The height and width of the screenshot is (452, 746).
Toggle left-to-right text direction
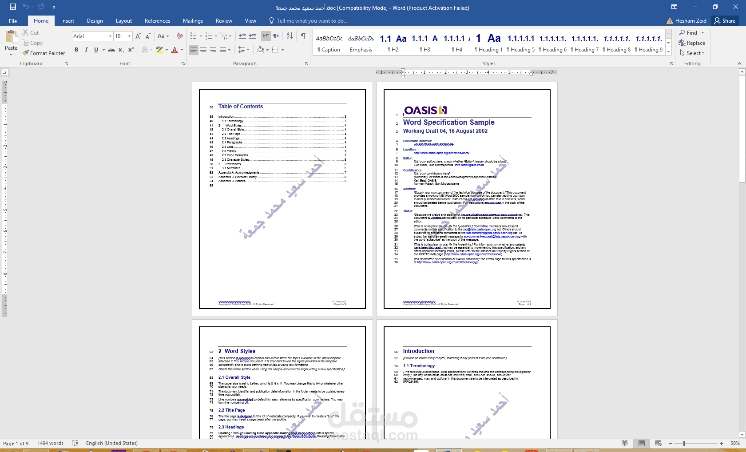266,36
